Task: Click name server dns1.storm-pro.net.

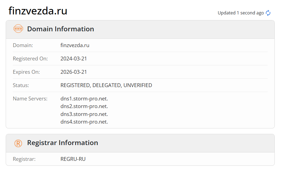Action: [x=84, y=99]
